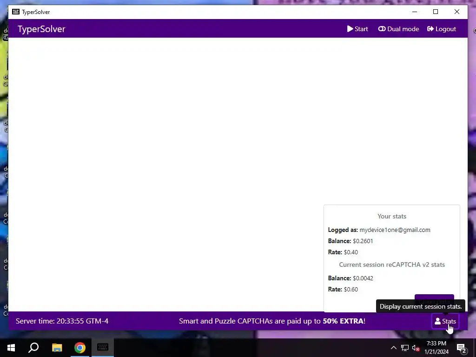The height and width of the screenshot is (357, 476).
Task: Close the TyperSolver window
Action: [456, 12]
